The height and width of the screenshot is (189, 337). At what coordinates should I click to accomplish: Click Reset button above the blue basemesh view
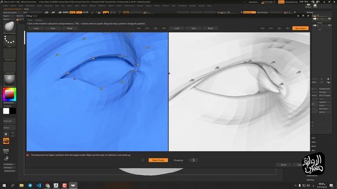tap(70, 28)
